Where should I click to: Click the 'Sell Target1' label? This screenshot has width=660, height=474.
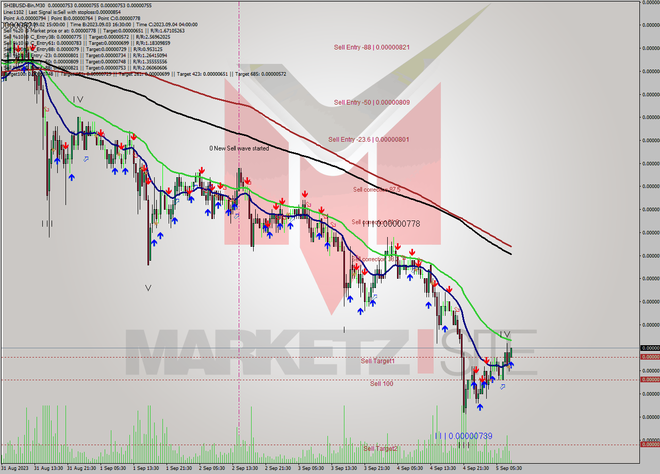[x=377, y=361]
